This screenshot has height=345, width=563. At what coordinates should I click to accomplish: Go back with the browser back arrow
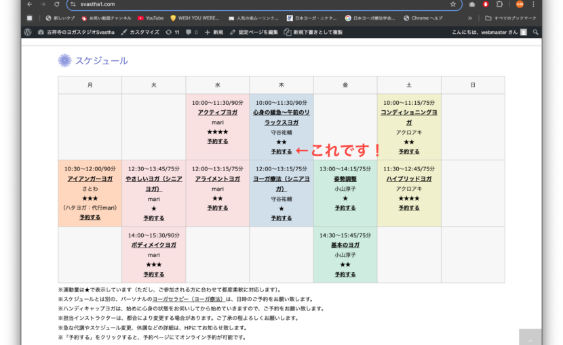pyautogui.click(x=28, y=4)
